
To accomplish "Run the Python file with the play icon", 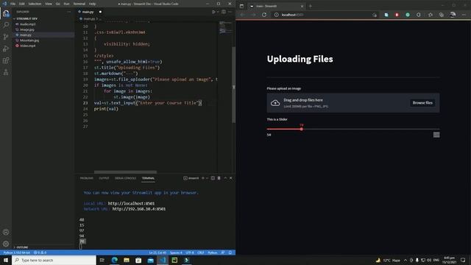I will [x=213, y=12].
